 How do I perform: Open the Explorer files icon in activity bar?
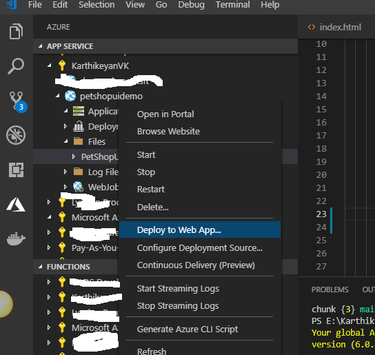(x=16, y=31)
